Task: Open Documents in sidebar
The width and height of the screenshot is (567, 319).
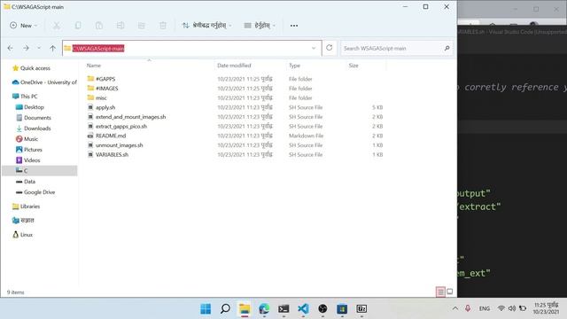Action: click(34, 118)
